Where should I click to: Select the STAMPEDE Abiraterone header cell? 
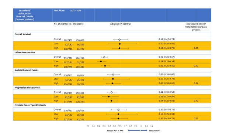pos(24,15)
